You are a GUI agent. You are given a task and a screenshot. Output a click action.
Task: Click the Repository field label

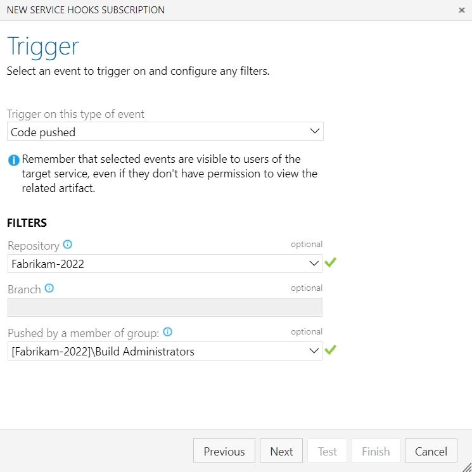34,245
